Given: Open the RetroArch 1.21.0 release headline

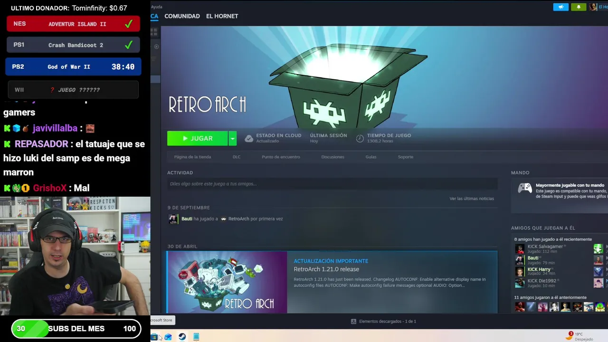Looking at the screenshot, I should [x=326, y=269].
